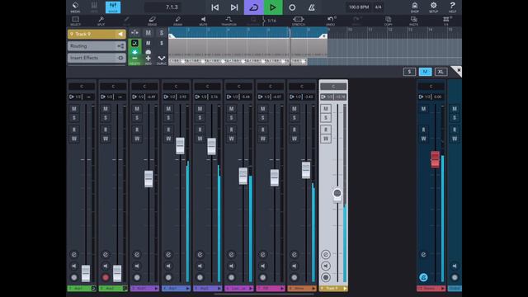The width and height of the screenshot is (528, 297).
Task: Switch mixer size to XL
Action: tap(441, 72)
